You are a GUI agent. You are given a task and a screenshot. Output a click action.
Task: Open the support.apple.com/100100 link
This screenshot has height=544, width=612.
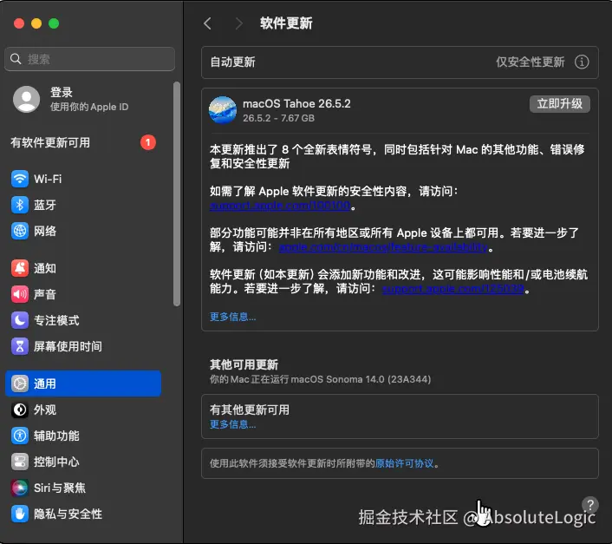[x=280, y=206]
